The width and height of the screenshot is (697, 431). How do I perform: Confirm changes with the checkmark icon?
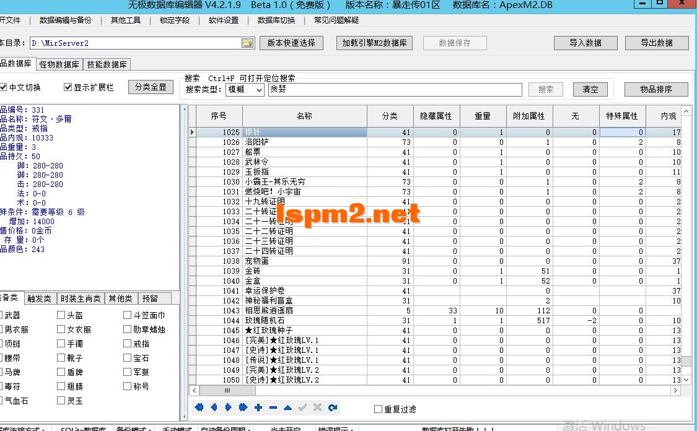coord(302,407)
